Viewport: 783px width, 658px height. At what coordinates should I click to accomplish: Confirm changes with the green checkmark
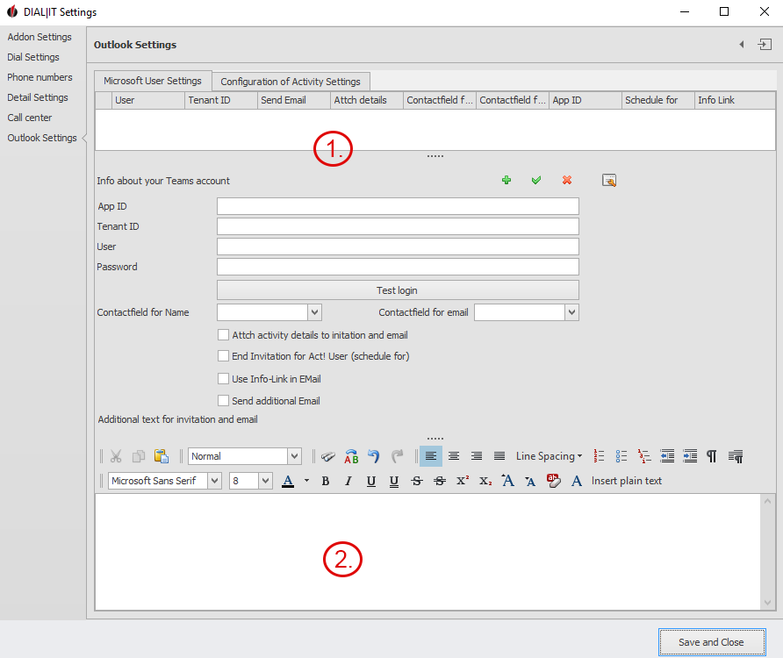[x=536, y=180]
